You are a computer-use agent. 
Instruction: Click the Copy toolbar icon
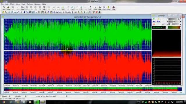[x=22, y=8]
